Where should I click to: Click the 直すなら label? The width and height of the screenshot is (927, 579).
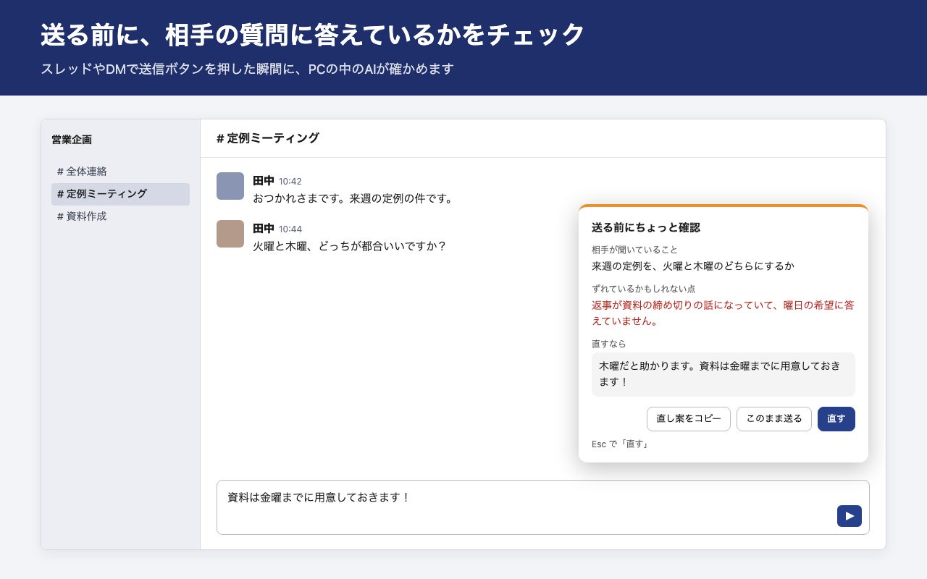point(609,344)
